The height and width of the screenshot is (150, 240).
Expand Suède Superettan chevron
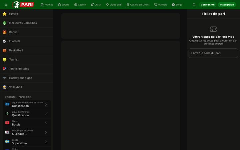[46, 142]
